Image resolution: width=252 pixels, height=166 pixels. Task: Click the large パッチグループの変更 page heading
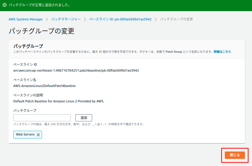41,31
